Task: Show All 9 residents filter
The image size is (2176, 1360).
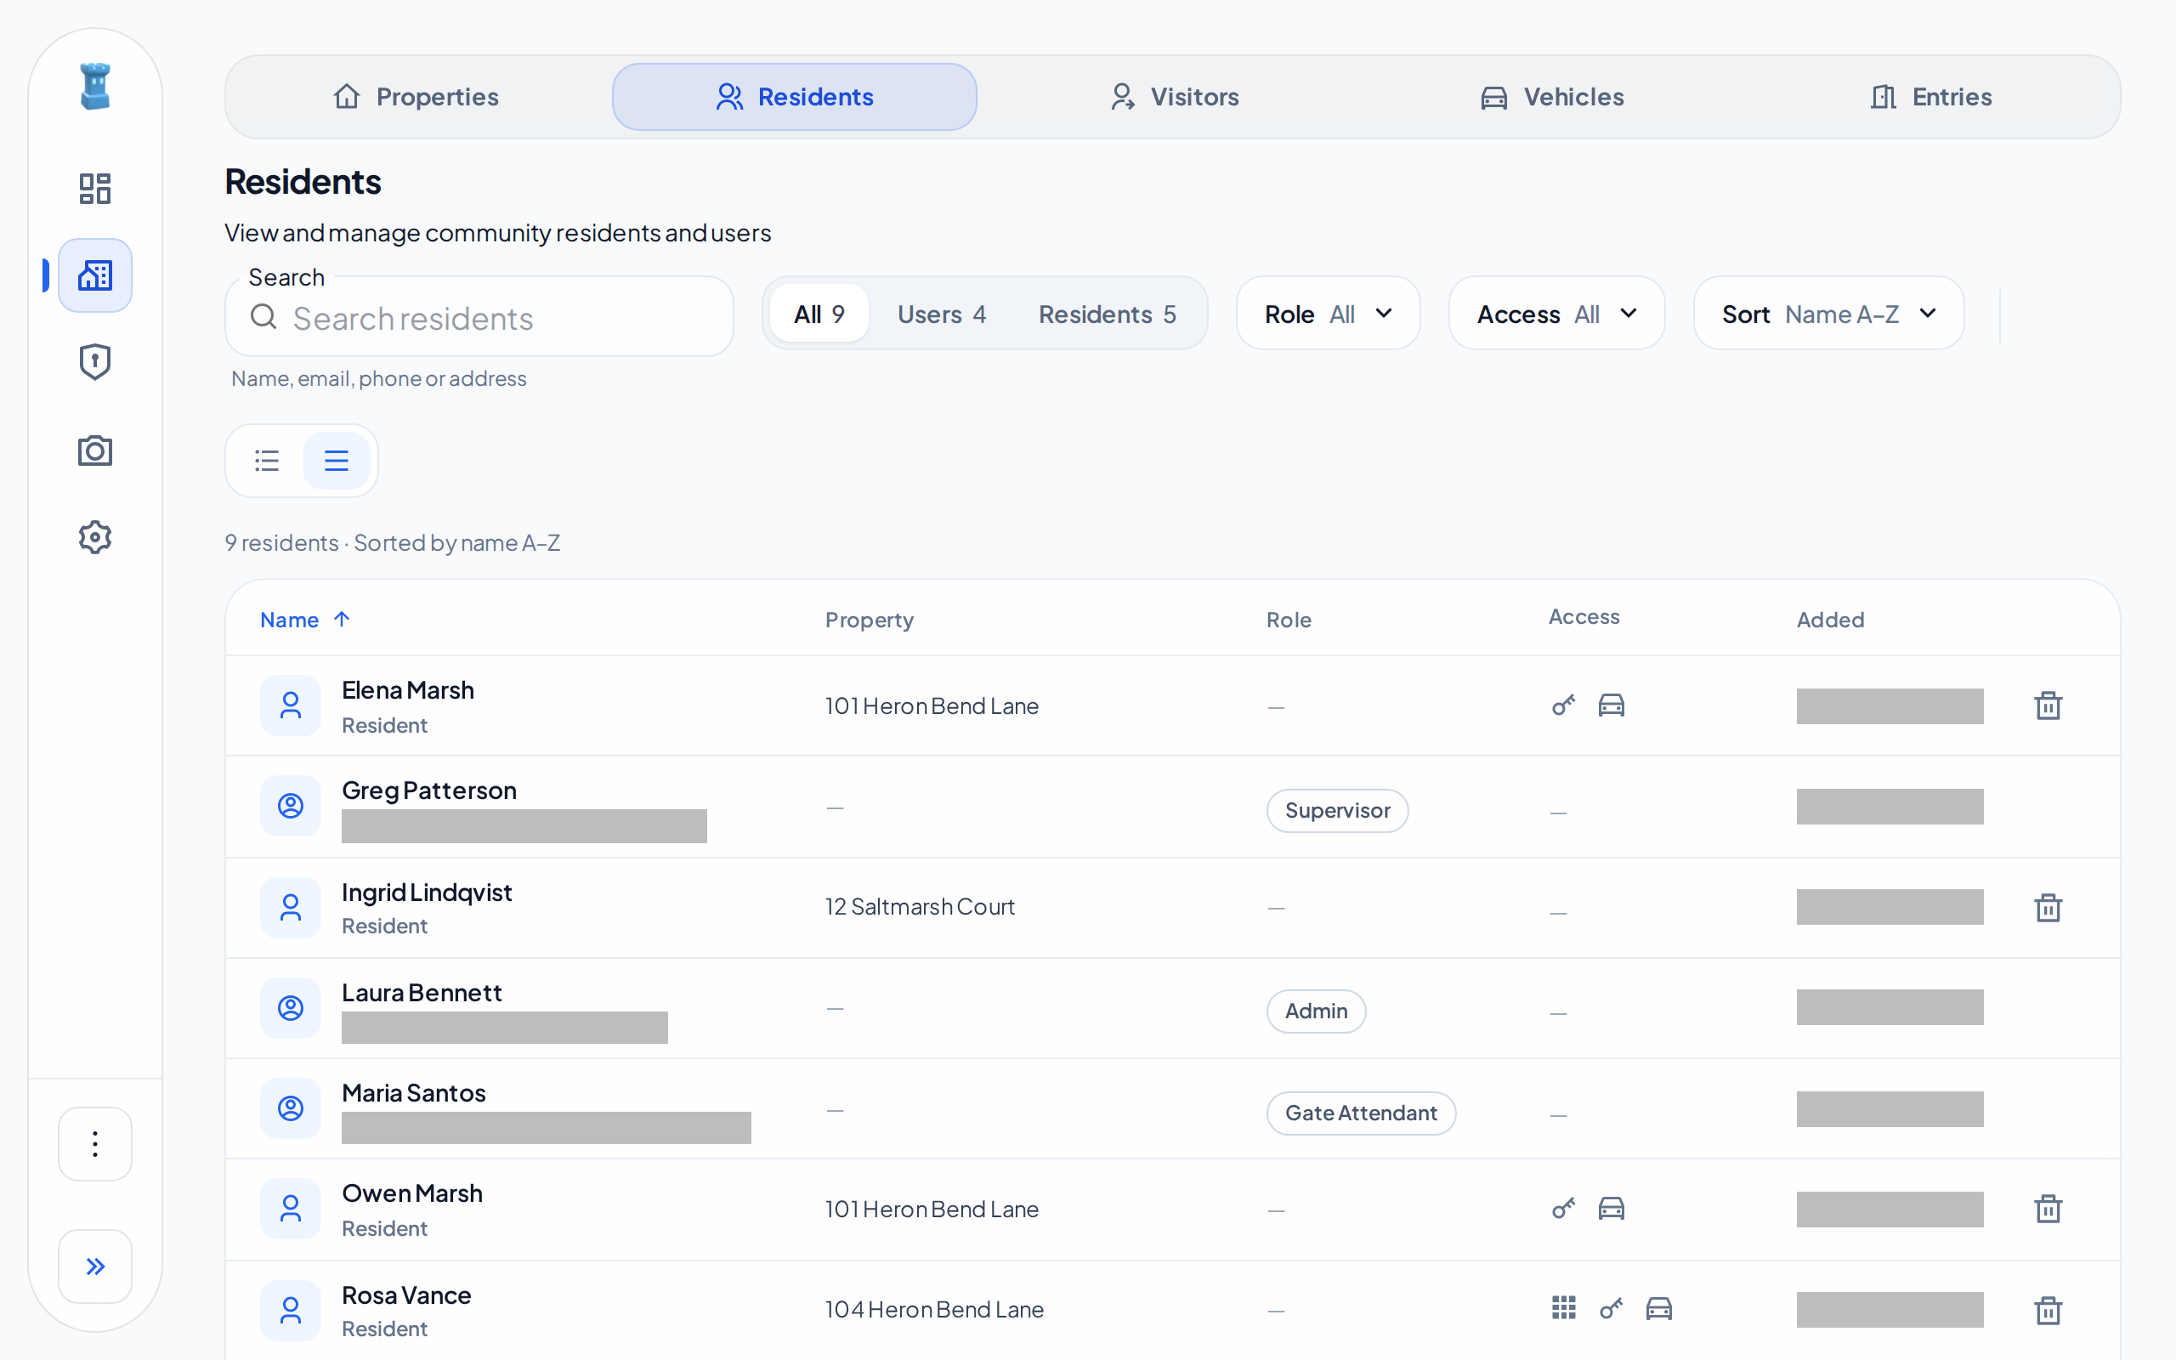Action: tap(819, 314)
